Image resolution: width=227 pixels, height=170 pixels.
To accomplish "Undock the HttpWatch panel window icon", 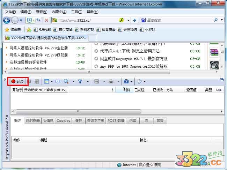I will [222, 80].
